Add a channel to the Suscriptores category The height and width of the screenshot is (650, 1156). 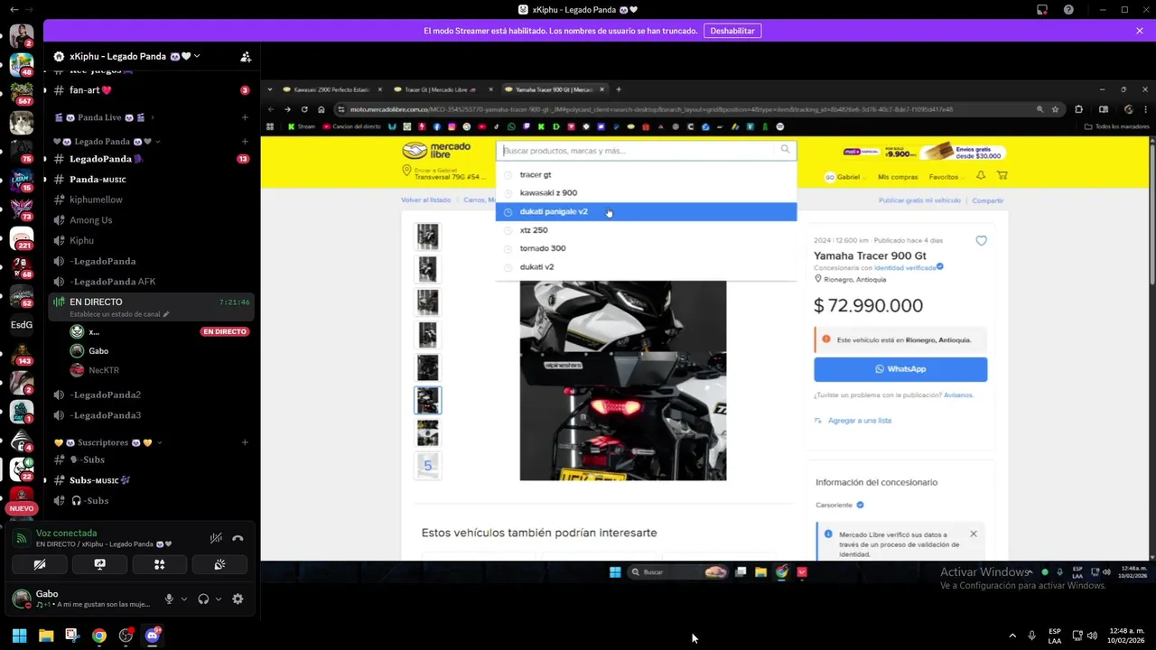coord(245,442)
